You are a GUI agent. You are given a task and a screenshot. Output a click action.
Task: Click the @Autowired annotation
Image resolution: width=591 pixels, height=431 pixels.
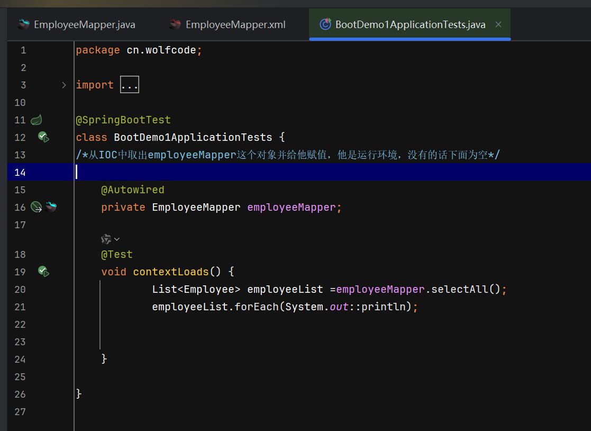pos(133,190)
